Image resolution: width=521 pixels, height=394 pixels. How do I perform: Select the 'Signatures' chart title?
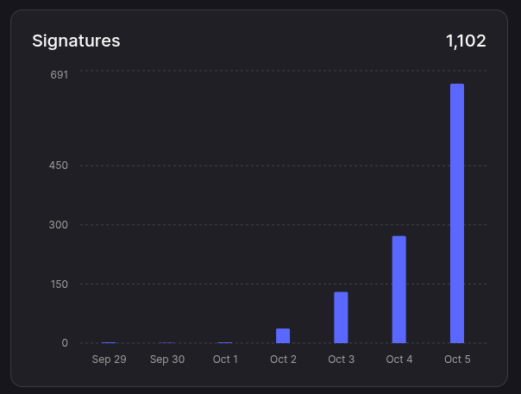click(76, 41)
